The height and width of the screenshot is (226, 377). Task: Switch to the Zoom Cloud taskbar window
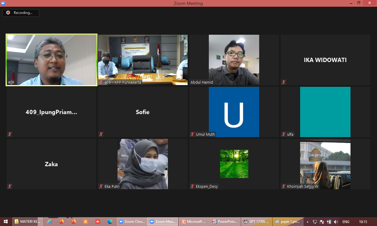click(131, 222)
